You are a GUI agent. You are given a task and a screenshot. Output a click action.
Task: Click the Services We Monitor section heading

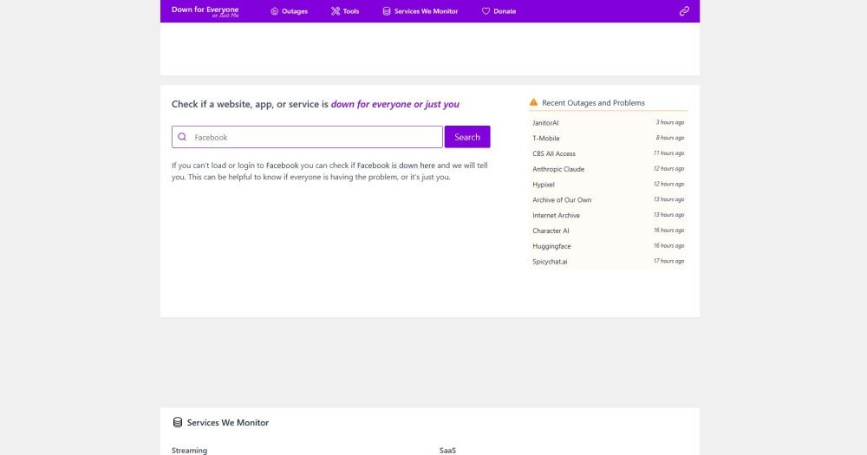228,422
